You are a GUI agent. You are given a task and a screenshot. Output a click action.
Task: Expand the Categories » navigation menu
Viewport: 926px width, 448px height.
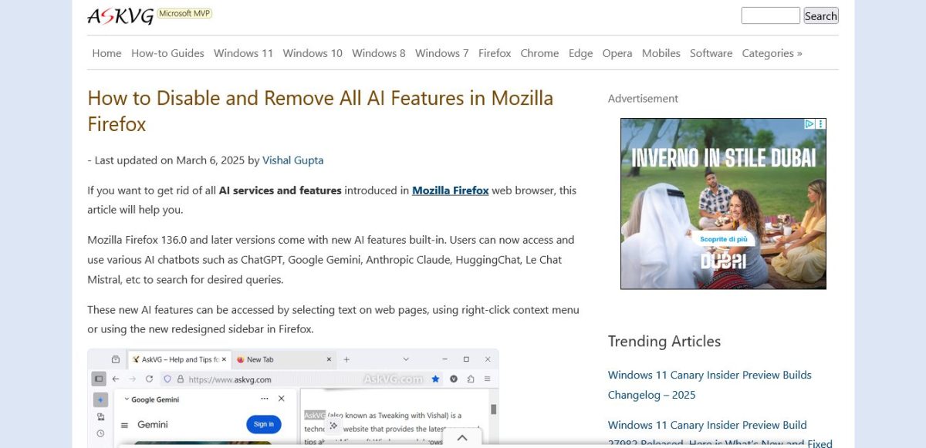(x=772, y=53)
